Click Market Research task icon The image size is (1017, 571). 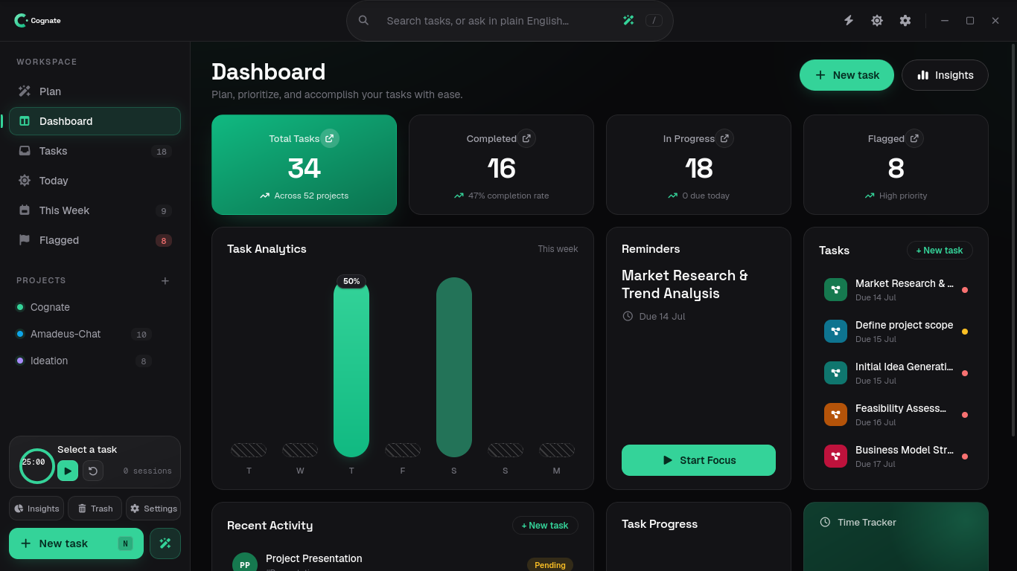pyautogui.click(x=835, y=290)
